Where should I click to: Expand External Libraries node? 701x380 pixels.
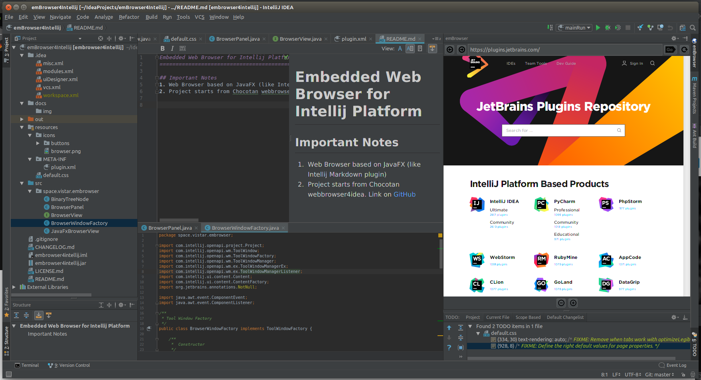(14, 287)
